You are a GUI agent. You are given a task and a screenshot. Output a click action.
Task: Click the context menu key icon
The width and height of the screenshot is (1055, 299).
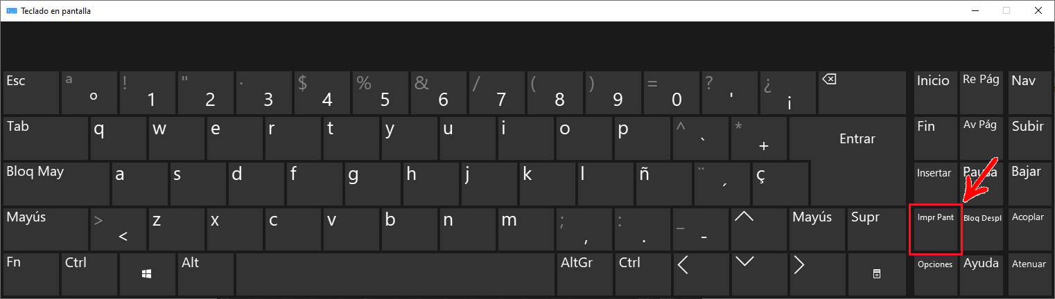click(x=877, y=274)
